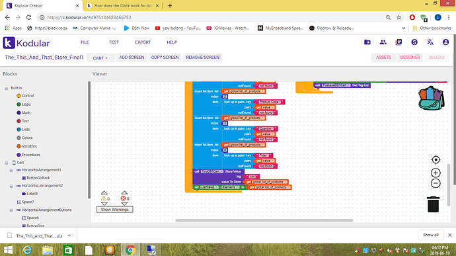
Task: Go to next error arrow
Action: 124,204
